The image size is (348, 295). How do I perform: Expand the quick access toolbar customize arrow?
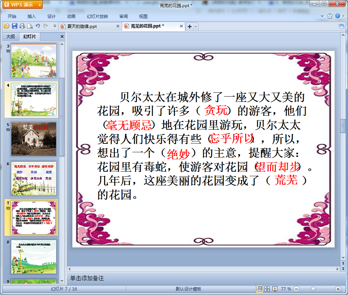pos(55,26)
